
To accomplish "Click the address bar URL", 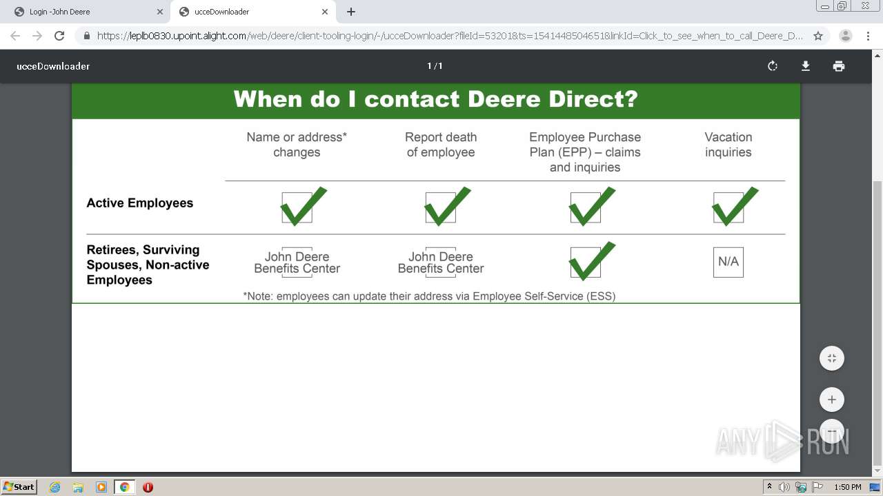I will 450,36.
